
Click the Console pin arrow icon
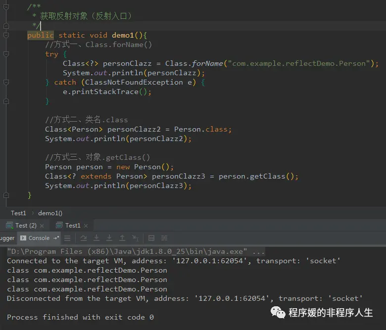coord(56,238)
